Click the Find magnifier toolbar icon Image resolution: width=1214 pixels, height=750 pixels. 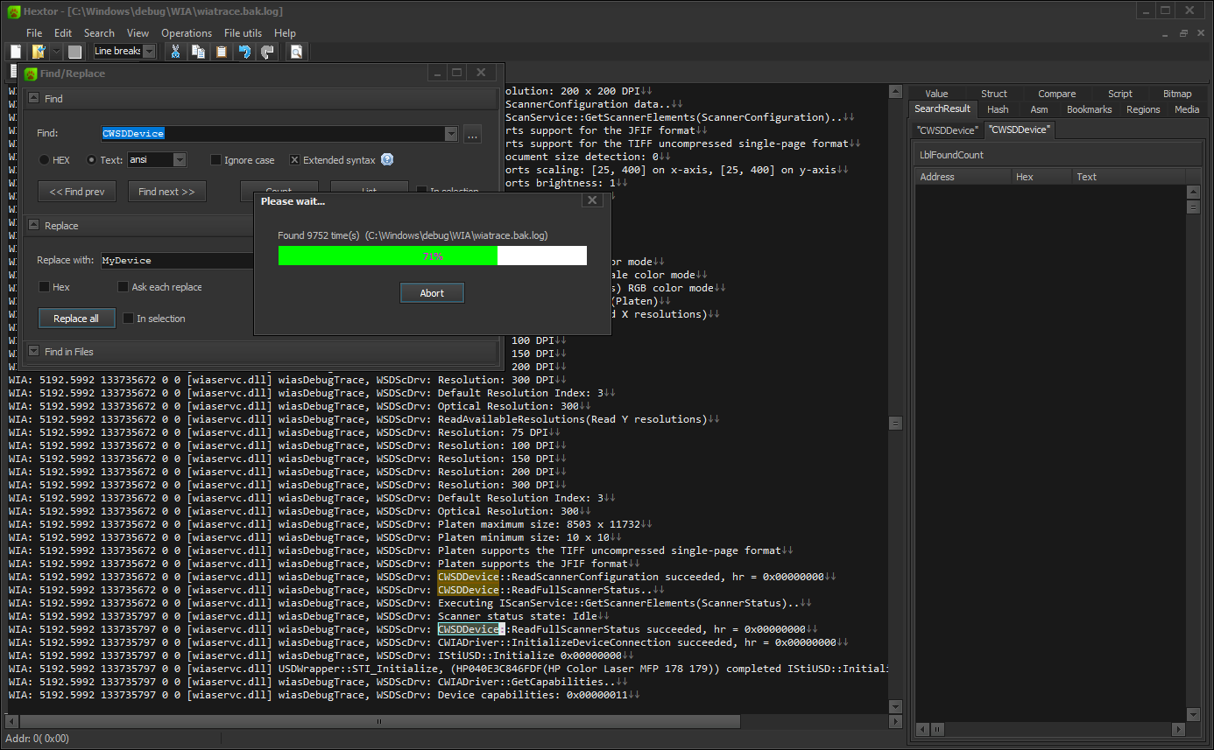point(296,52)
